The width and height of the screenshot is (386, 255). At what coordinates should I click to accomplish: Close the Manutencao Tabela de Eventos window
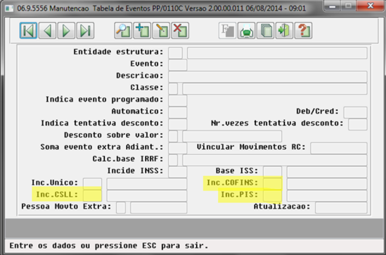[370, 6]
